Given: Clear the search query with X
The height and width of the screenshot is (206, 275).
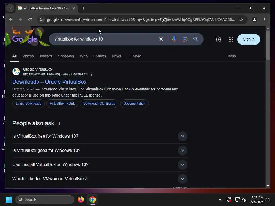Looking at the screenshot, I should (161, 39).
